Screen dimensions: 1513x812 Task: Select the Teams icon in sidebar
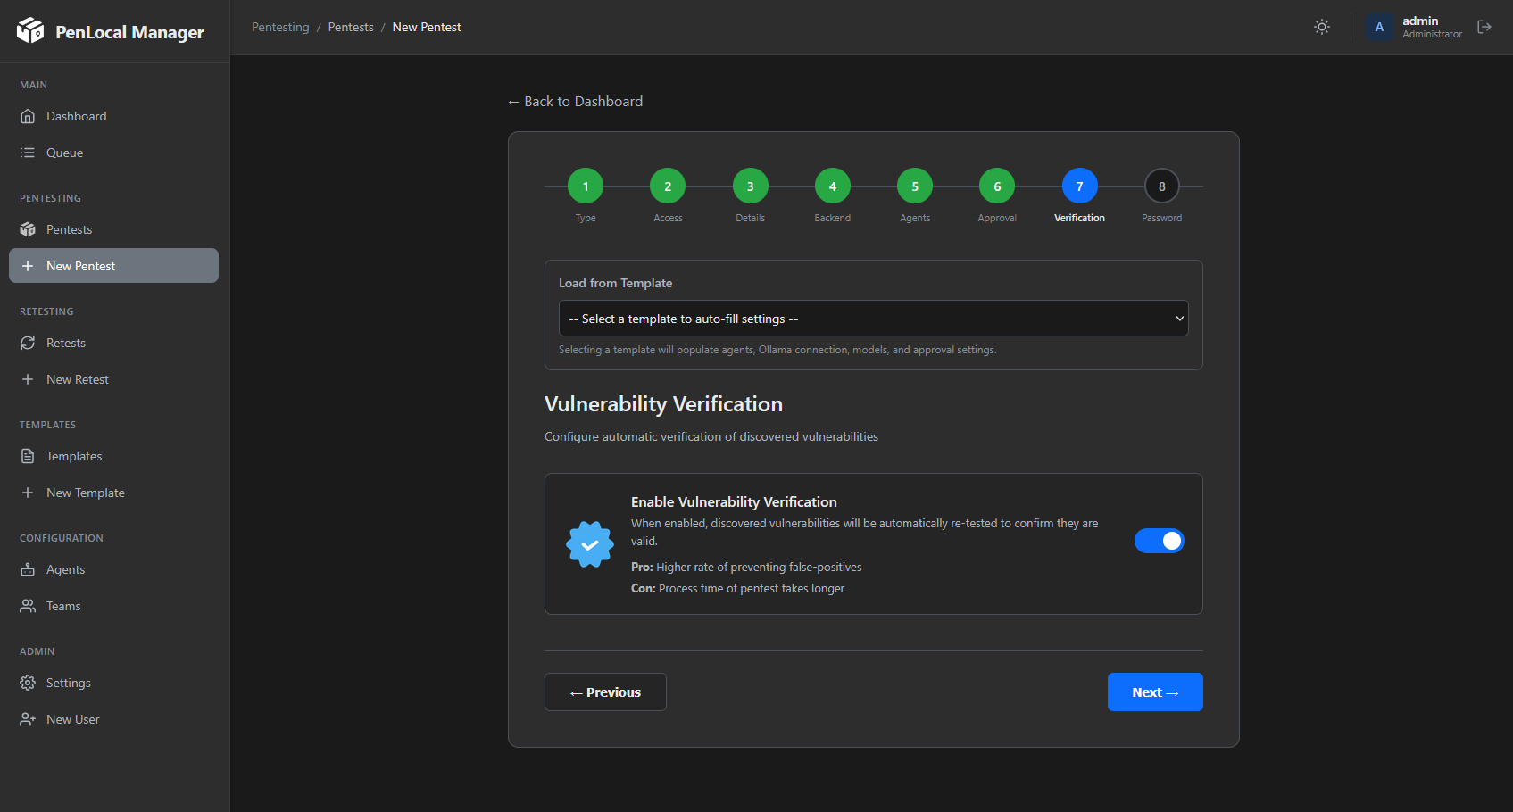[x=29, y=606]
